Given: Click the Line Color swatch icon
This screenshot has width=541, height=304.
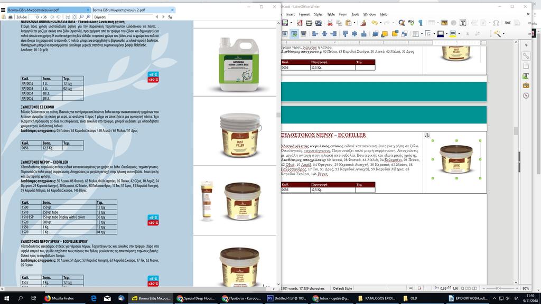Looking at the screenshot, I should 441,33.
